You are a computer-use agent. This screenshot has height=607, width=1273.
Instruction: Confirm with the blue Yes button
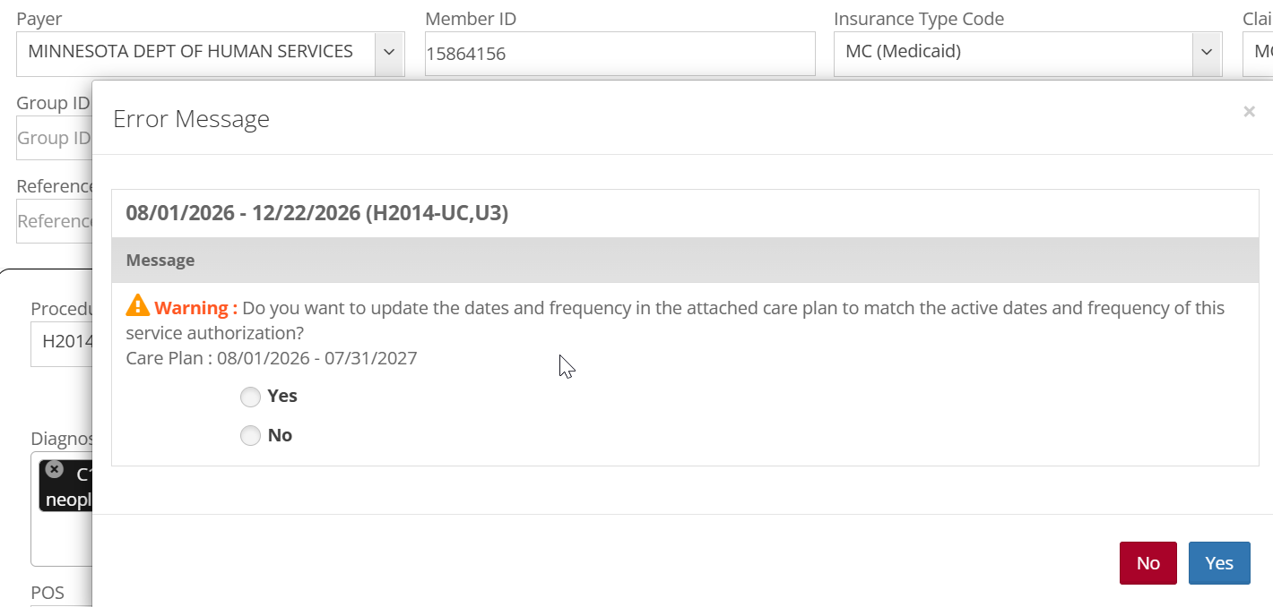[x=1218, y=563]
